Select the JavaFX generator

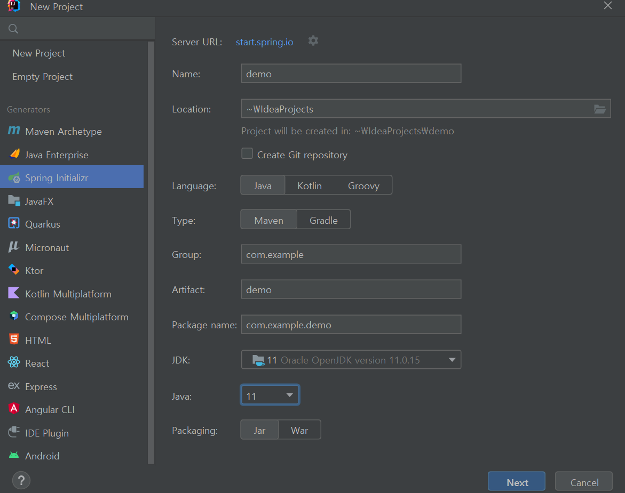coord(72,201)
